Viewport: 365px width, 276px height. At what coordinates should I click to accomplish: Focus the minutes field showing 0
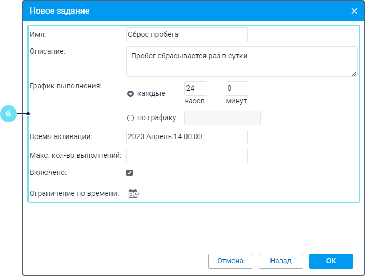point(237,88)
